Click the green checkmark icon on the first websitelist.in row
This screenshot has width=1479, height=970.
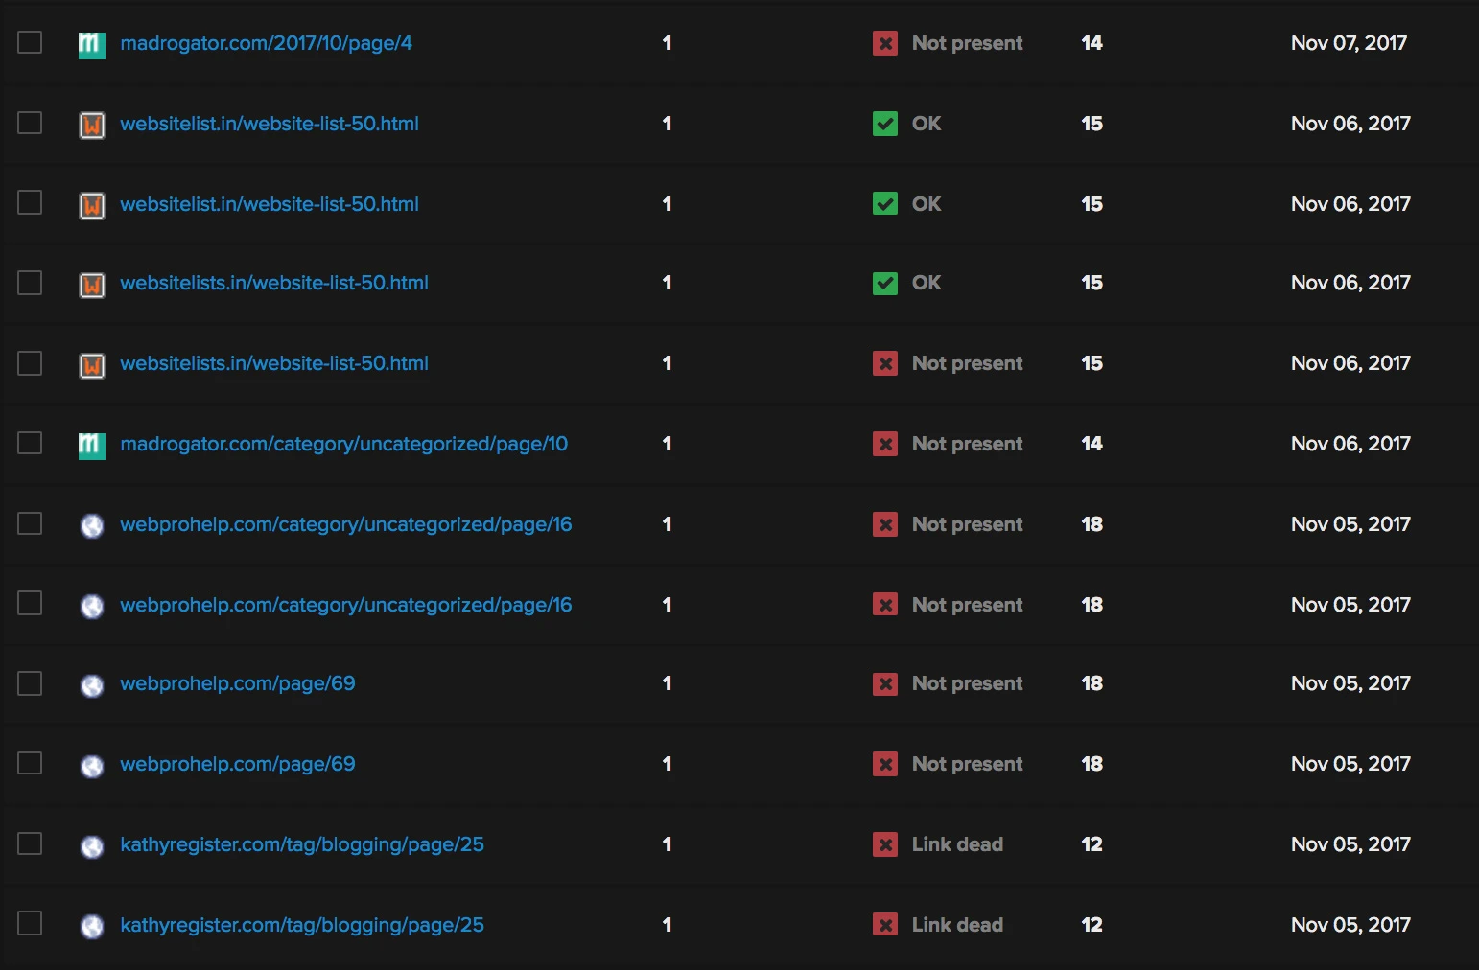[884, 124]
